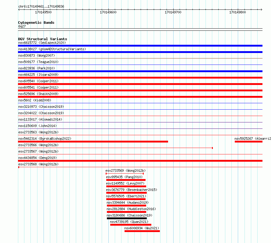This screenshot has height=243, width=271.
Task: Click the 6q27 cytogenetic band label
Action: pos(22,26)
